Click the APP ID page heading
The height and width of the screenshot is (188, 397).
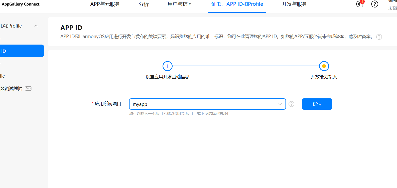pyautogui.click(x=71, y=28)
